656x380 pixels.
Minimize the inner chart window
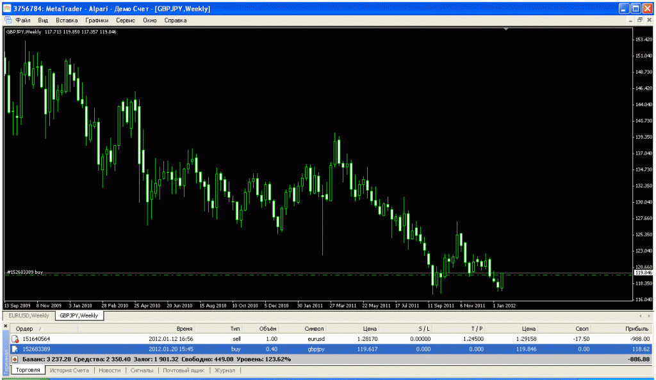coord(630,20)
